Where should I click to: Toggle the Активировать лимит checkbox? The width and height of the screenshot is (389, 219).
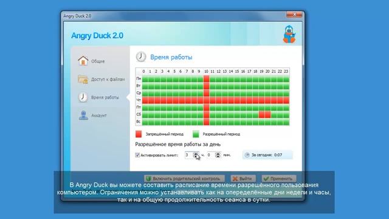coord(137,155)
